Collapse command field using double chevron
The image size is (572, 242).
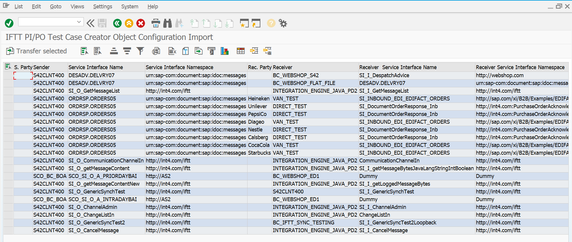[x=90, y=23]
